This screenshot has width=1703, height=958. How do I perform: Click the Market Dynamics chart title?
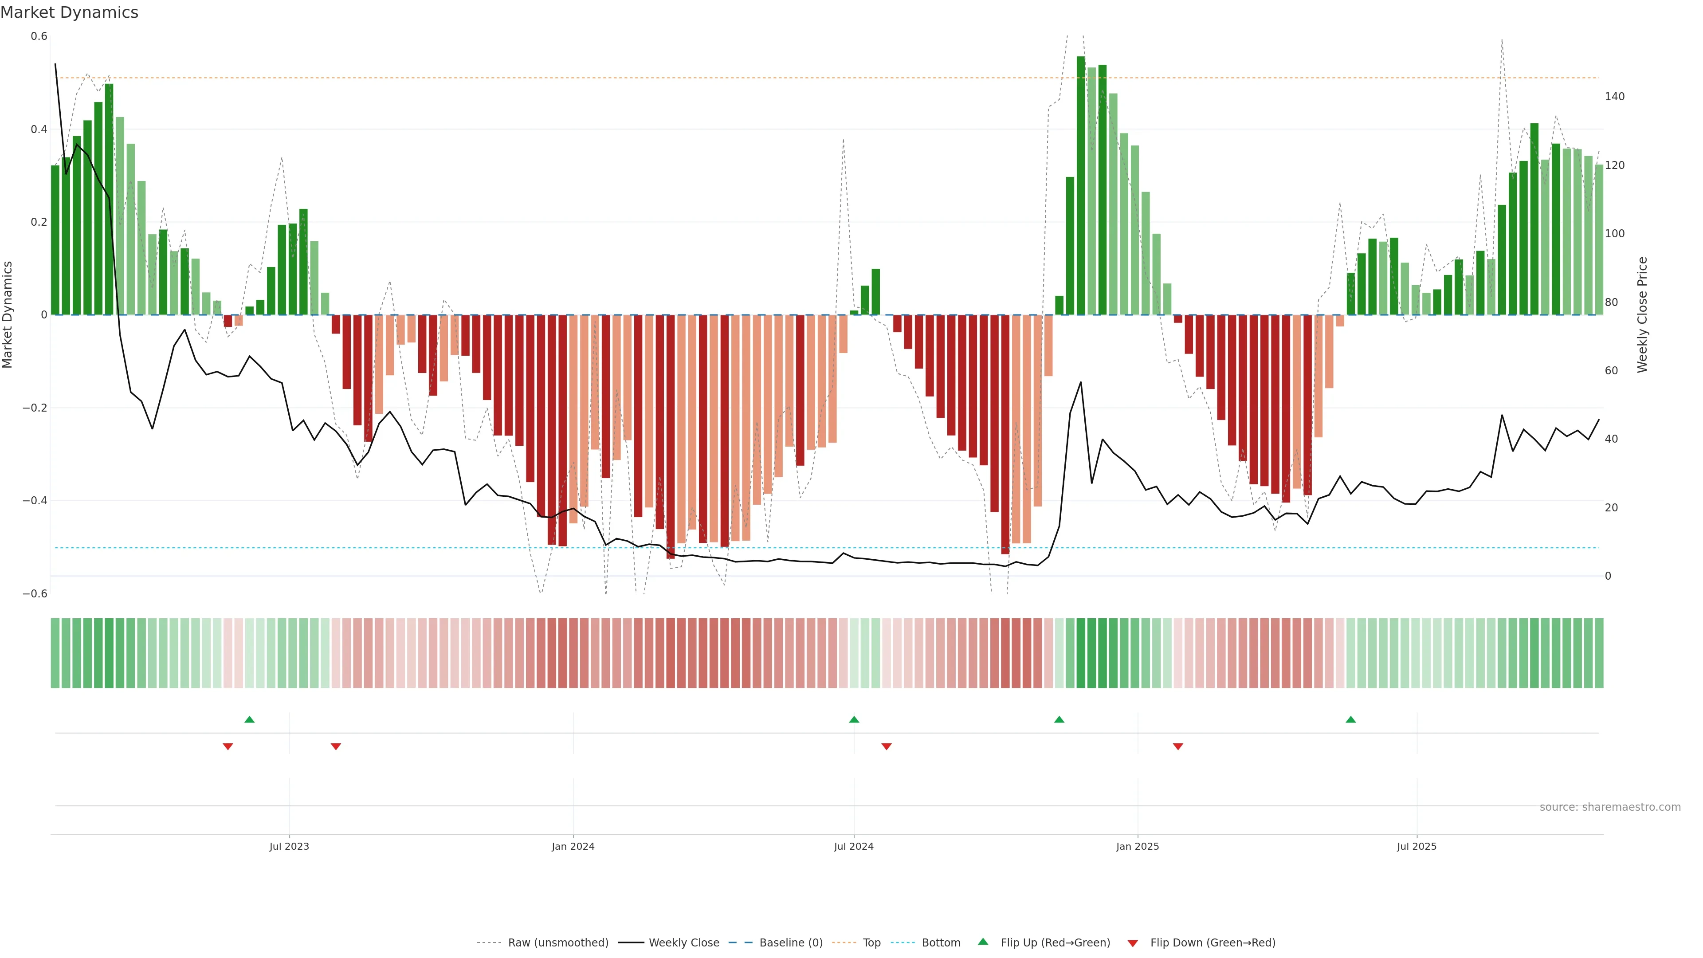pos(70,12)
